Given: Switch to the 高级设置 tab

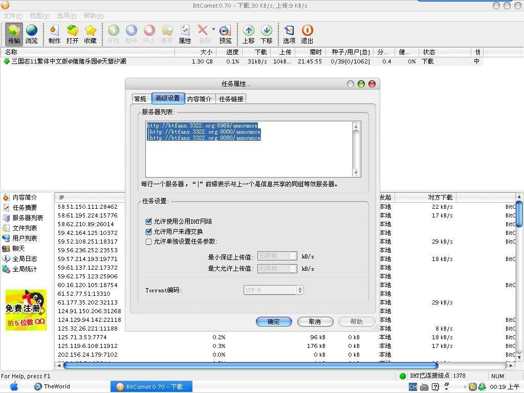Looking at the screenshot, I should click(168, 98).
